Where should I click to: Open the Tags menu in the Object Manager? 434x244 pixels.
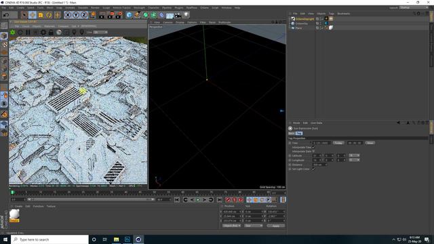tap(332, 14)
